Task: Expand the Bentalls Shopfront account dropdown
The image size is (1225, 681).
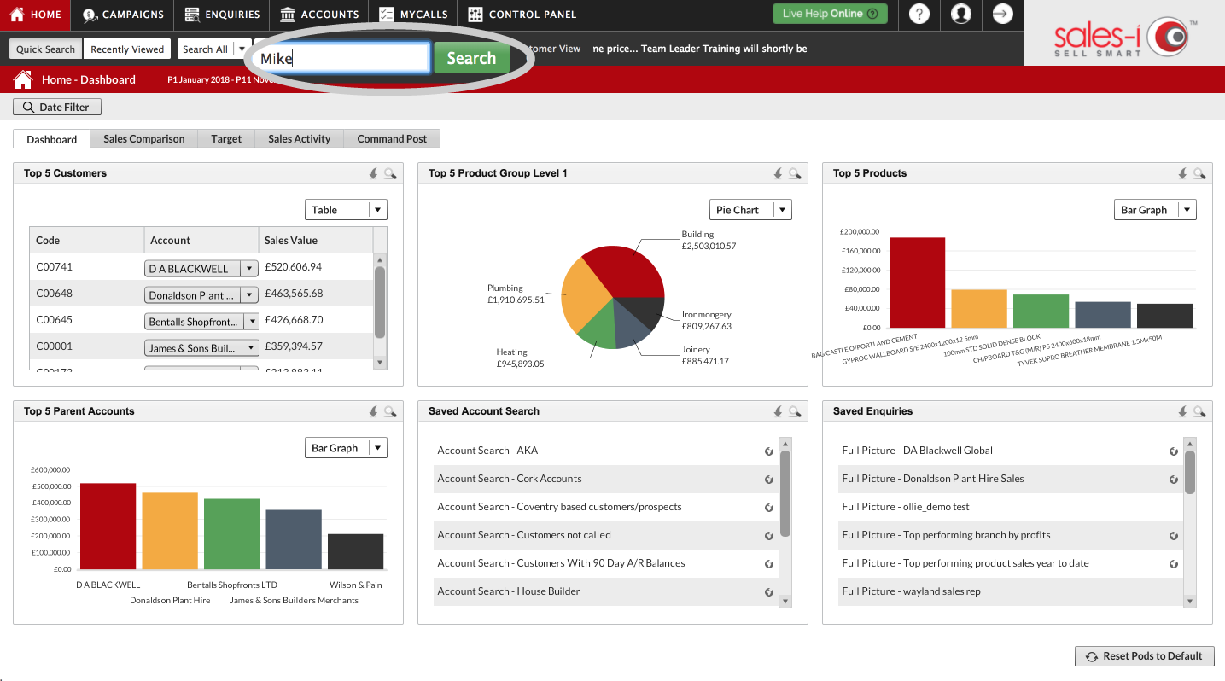Action: (x=251, y=322)
